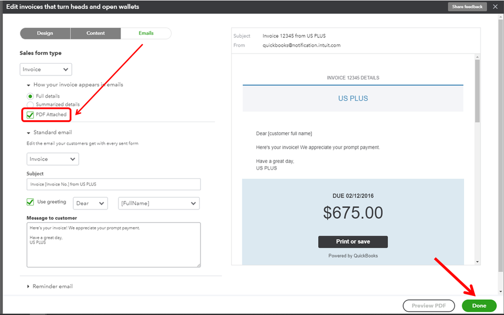
Task: Select the Emails tab
Action: tap(146, 33)
